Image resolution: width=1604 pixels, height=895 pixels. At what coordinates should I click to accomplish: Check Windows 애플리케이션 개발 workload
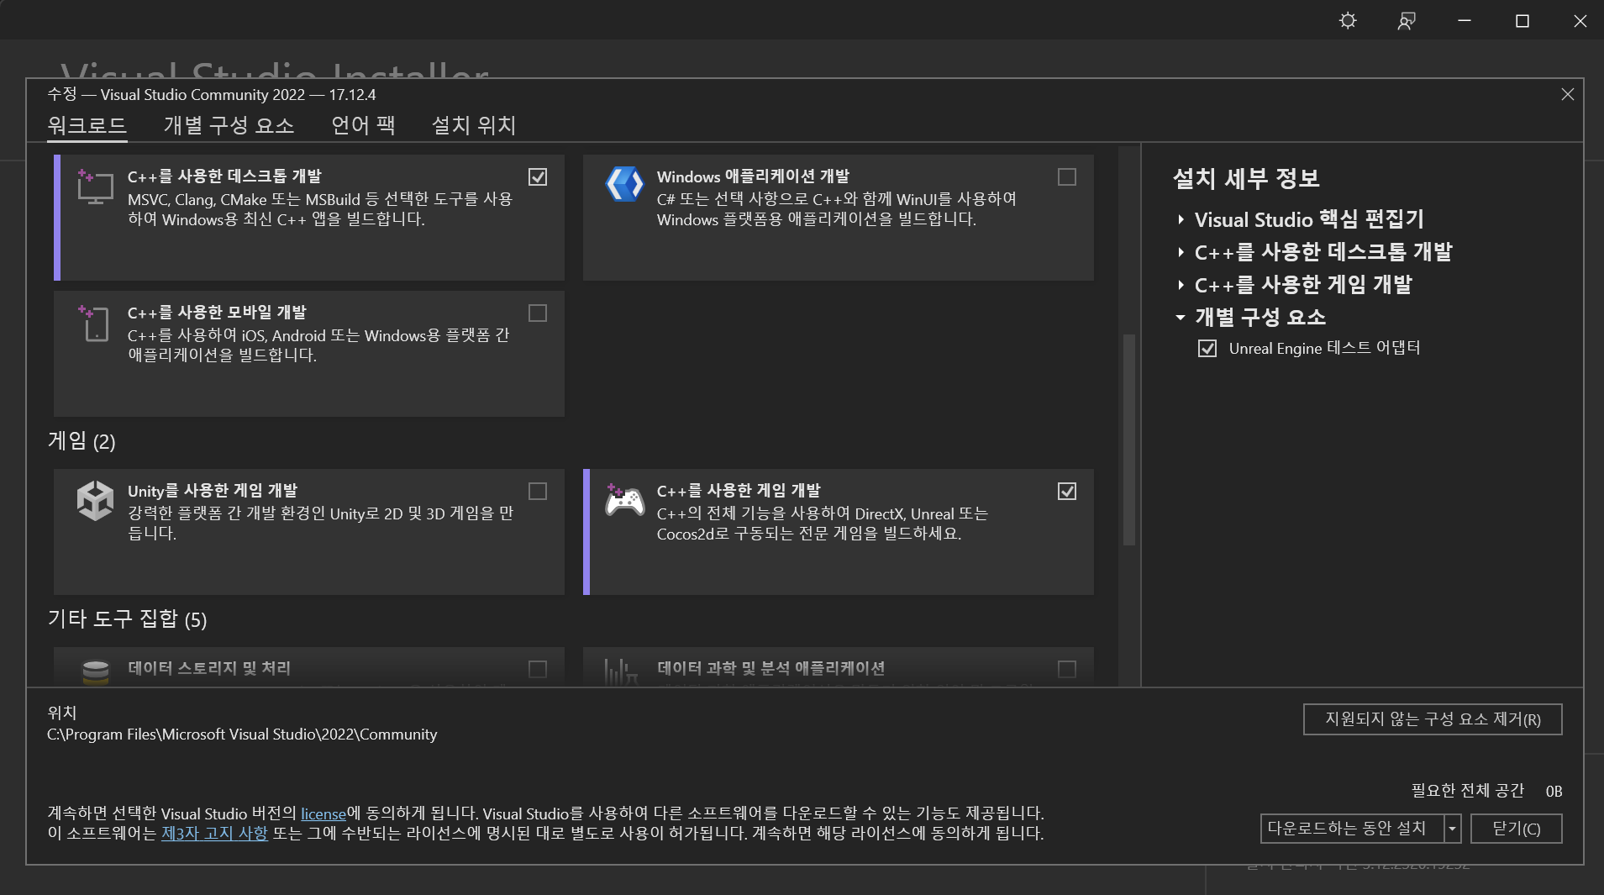(1067, 176)
